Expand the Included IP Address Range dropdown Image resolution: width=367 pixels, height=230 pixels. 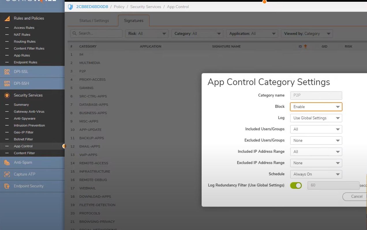pyautogui.click(x=316, y=152)
